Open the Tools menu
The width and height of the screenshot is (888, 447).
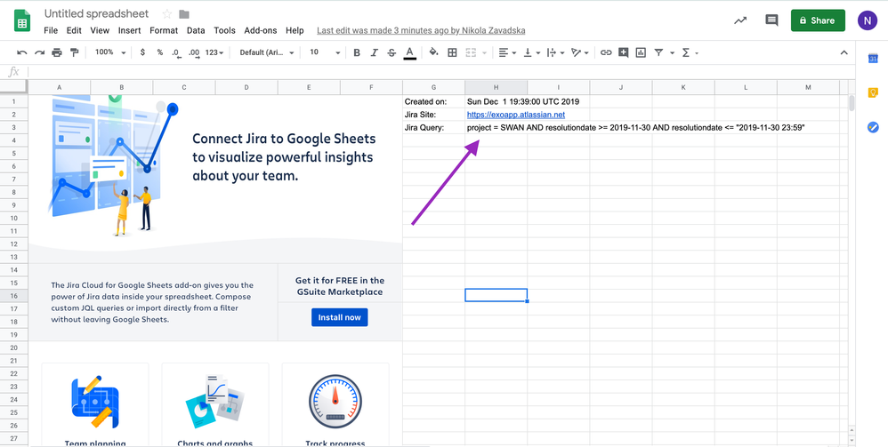click(224, 30)
